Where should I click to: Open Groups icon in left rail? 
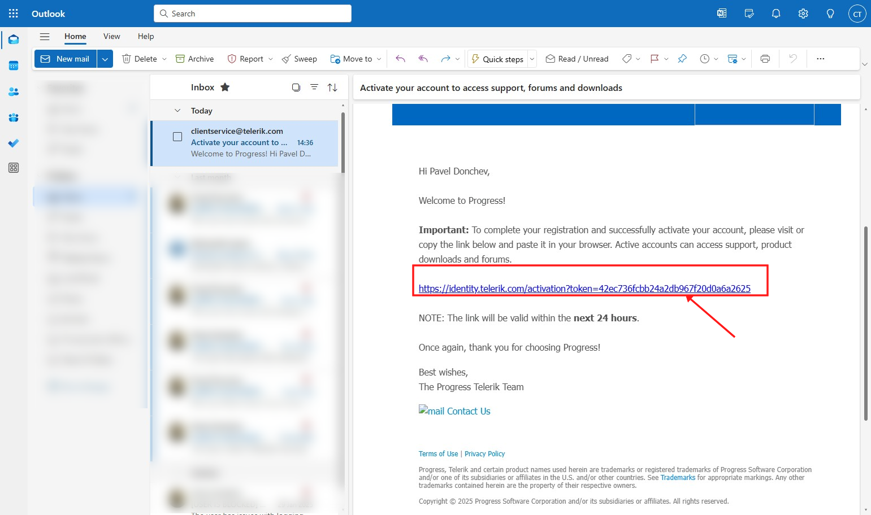pyautogui.click(x=14, y=117)
